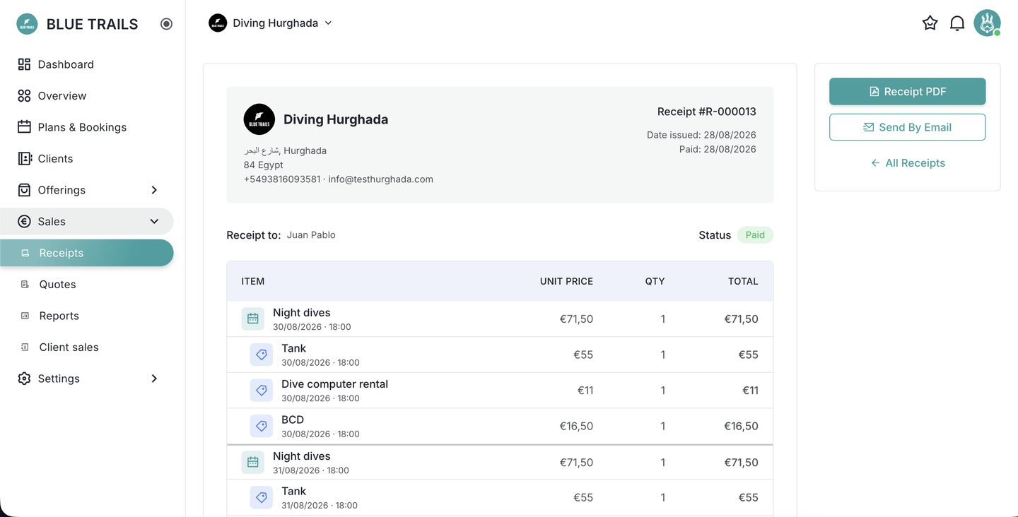Click the Blue Trails logo icon
1018x517 pixels.
click(27, 24)
